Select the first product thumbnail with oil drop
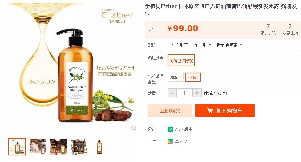 [17, 147]
